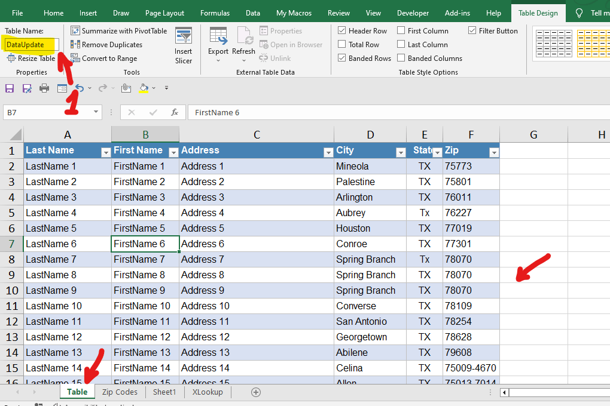Add a new sheet with plus icon
This screenshot has width=610, height=406.
(x=255, y=392)
